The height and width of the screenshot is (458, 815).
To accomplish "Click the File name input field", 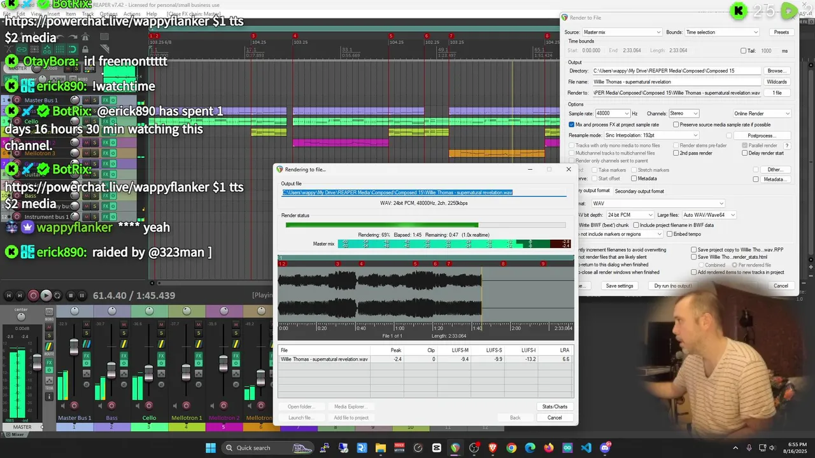I will click(676, 82).
